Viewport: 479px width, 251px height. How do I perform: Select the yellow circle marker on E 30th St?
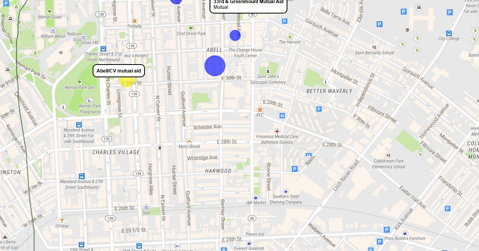pyautogui.click(x=125, y=80)
